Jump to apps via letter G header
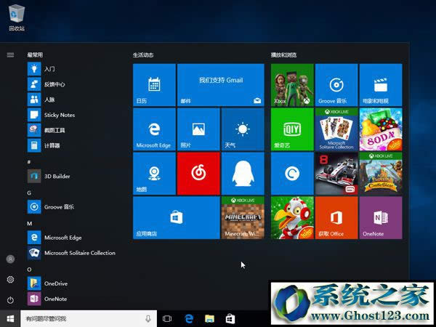Image resolution: width=436 pixels, height=327 pixels. [29, 193]
